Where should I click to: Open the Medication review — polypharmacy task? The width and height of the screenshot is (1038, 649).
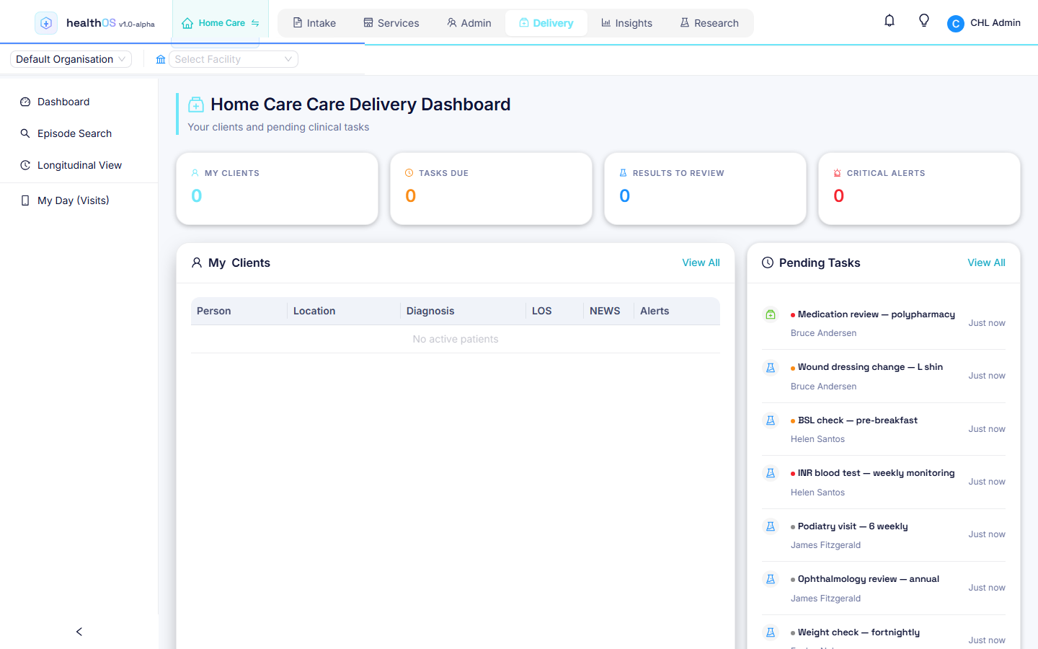click(x=884, y=323)
